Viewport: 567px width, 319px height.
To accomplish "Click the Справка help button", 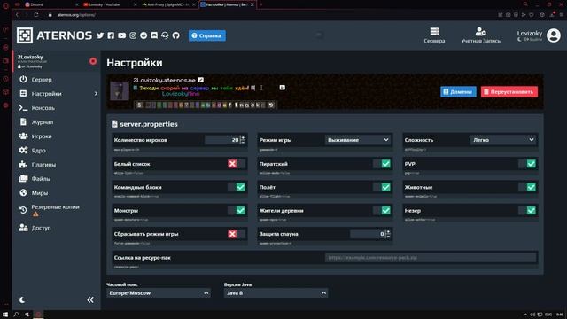I will 206,35.
